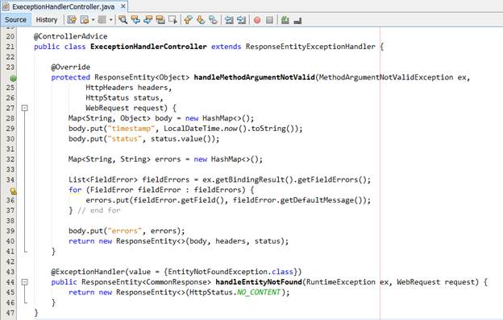This screenshot has height=320, width=503.
Task: Open the Back navigation dropdown arrow
Action: click(93, 20)
